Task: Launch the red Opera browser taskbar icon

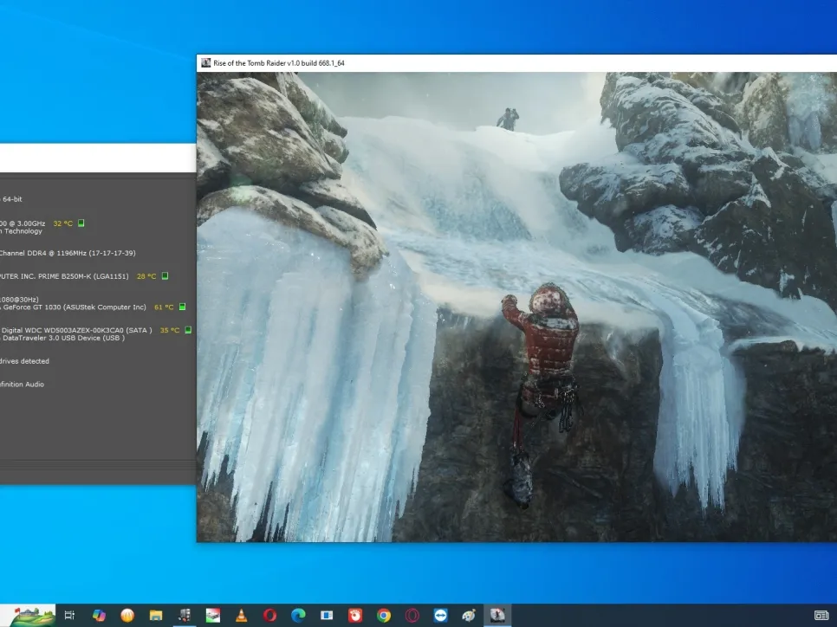Action: (x=270, y=615)
